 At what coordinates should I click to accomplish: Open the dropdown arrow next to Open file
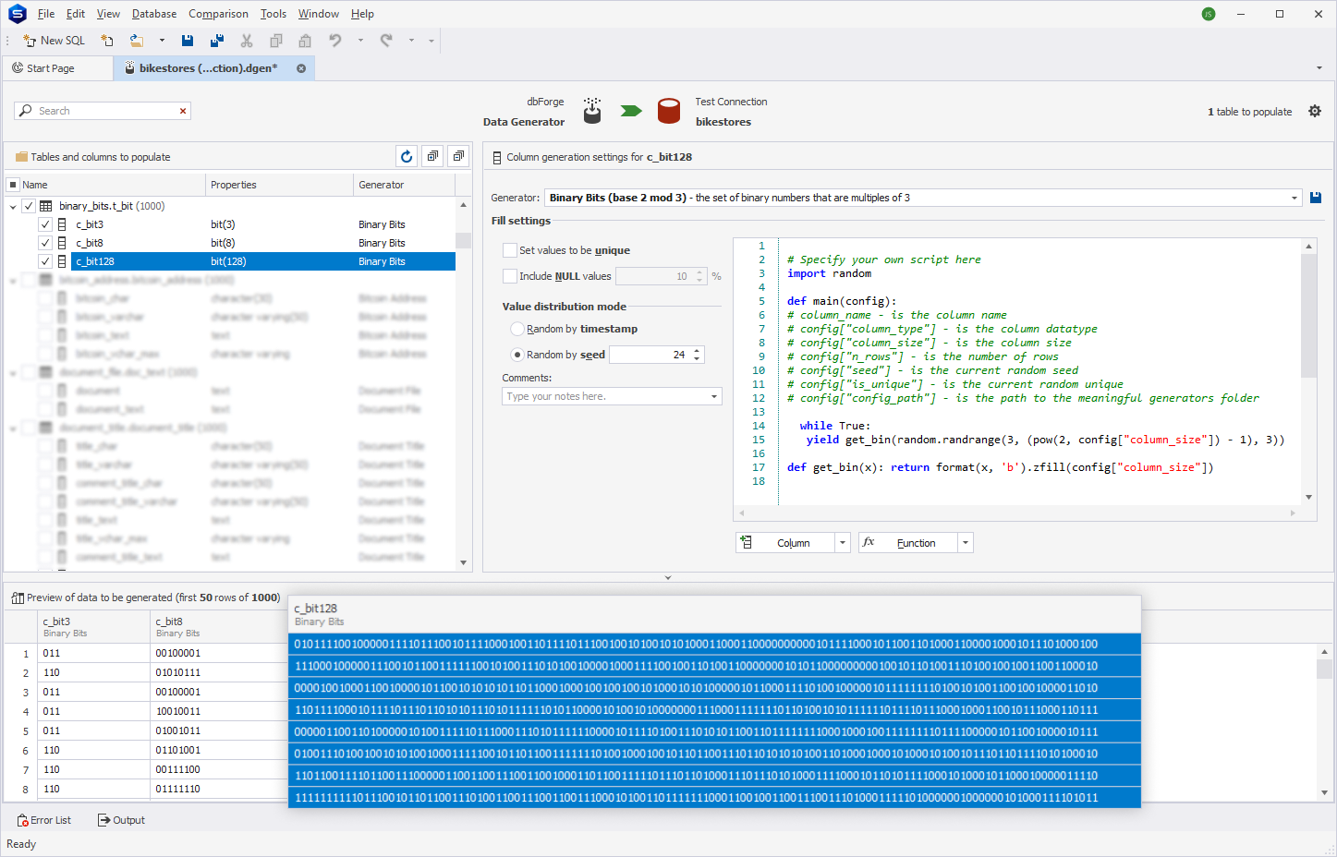coord(162,41)
